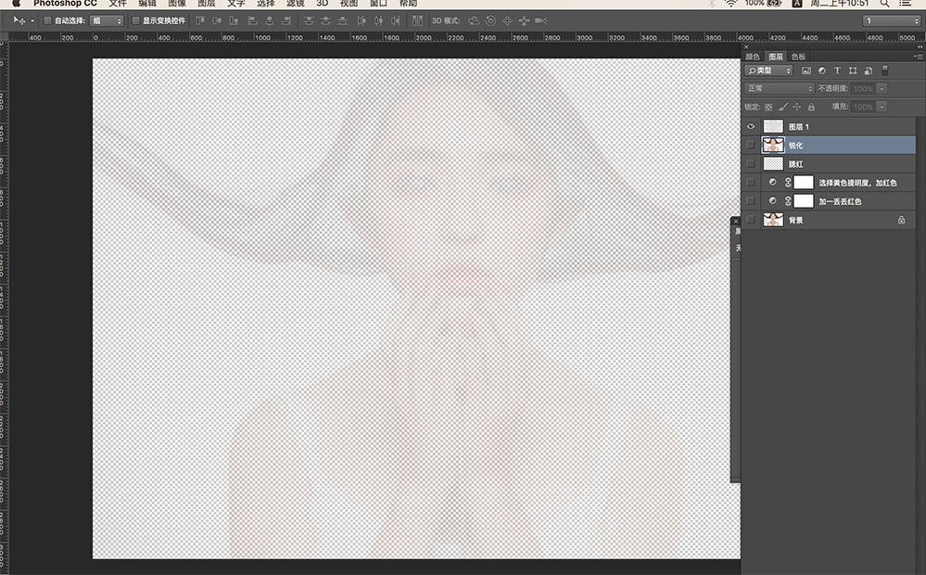Open 填充 slider arrow

[882, 107]
